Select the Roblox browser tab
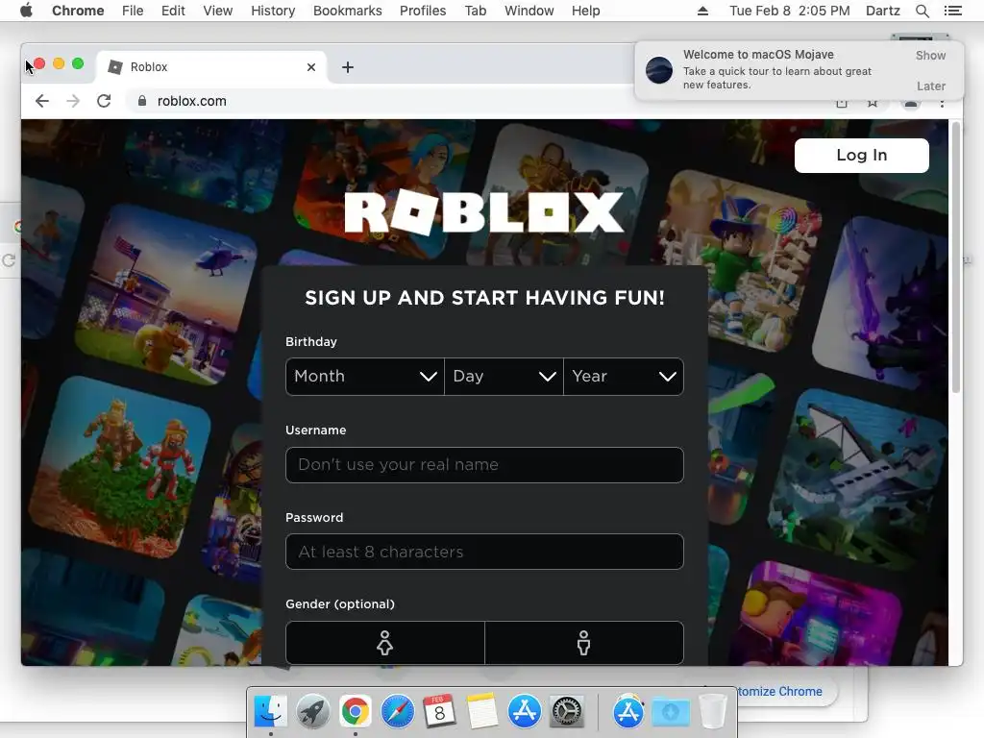This screenshot has height=738, width=984. pyautogui.click(x=210, y=67)
